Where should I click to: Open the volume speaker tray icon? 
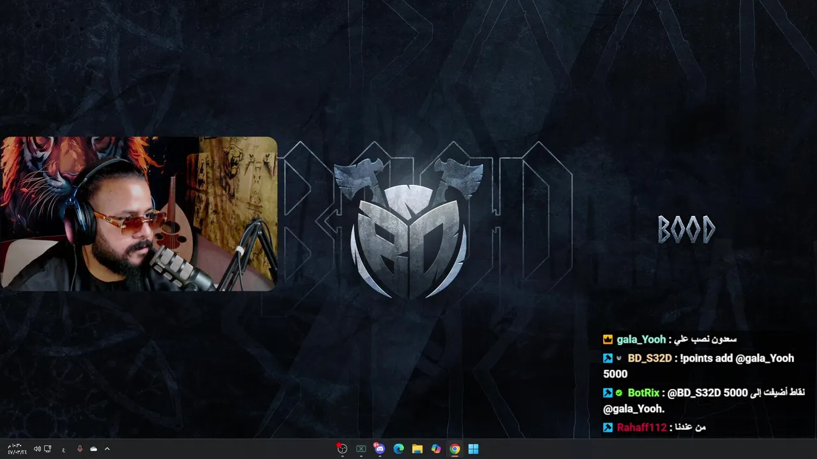click(37, 449)
